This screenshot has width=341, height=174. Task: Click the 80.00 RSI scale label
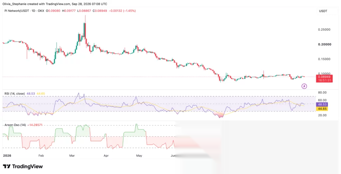[x=322, y=92]
